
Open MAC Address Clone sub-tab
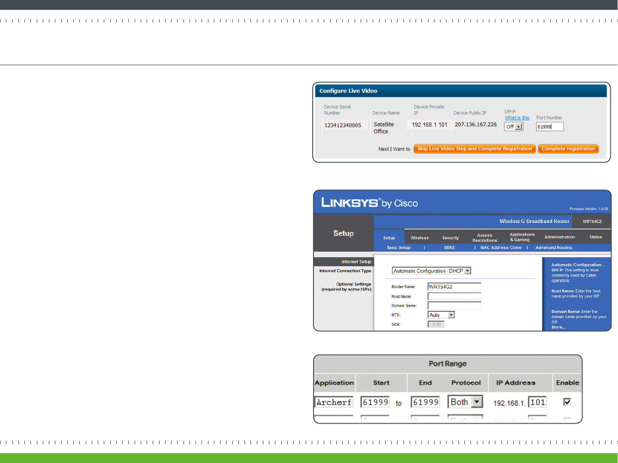coord(501,248)
